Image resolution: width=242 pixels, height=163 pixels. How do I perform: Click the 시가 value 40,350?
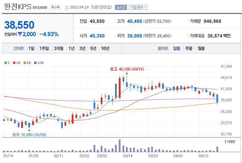97,36
